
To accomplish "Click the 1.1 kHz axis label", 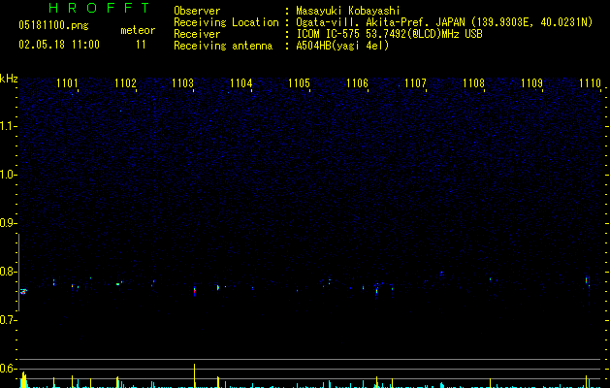I will point(8,126).
